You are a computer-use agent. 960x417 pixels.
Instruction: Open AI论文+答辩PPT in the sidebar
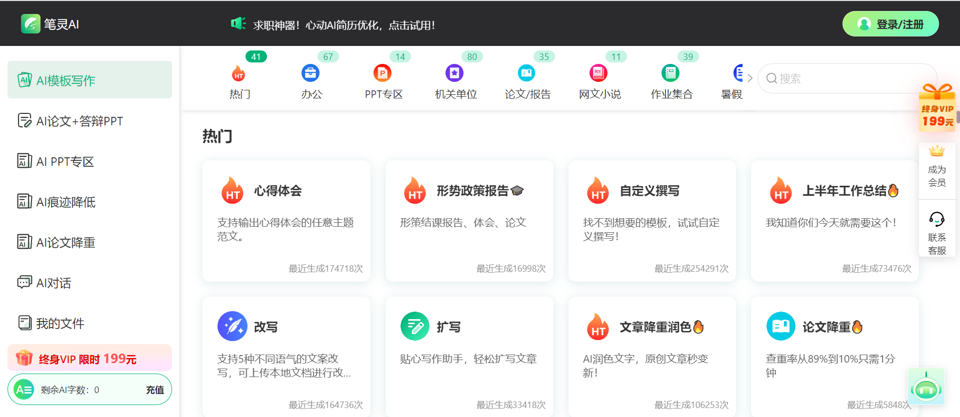coord(89,121)
